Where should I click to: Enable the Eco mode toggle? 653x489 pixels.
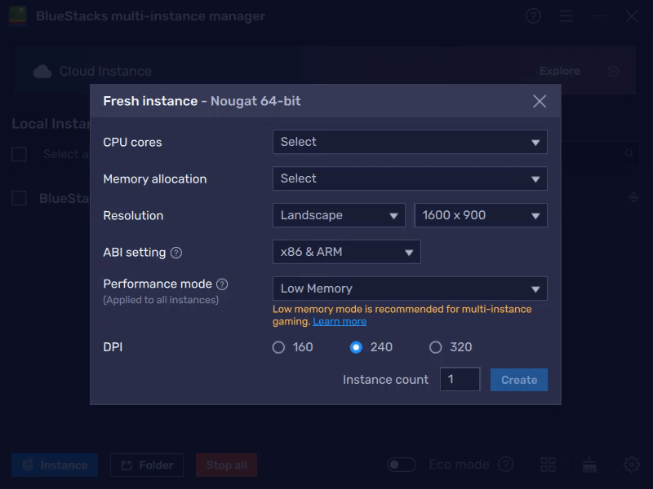point(401,464)
